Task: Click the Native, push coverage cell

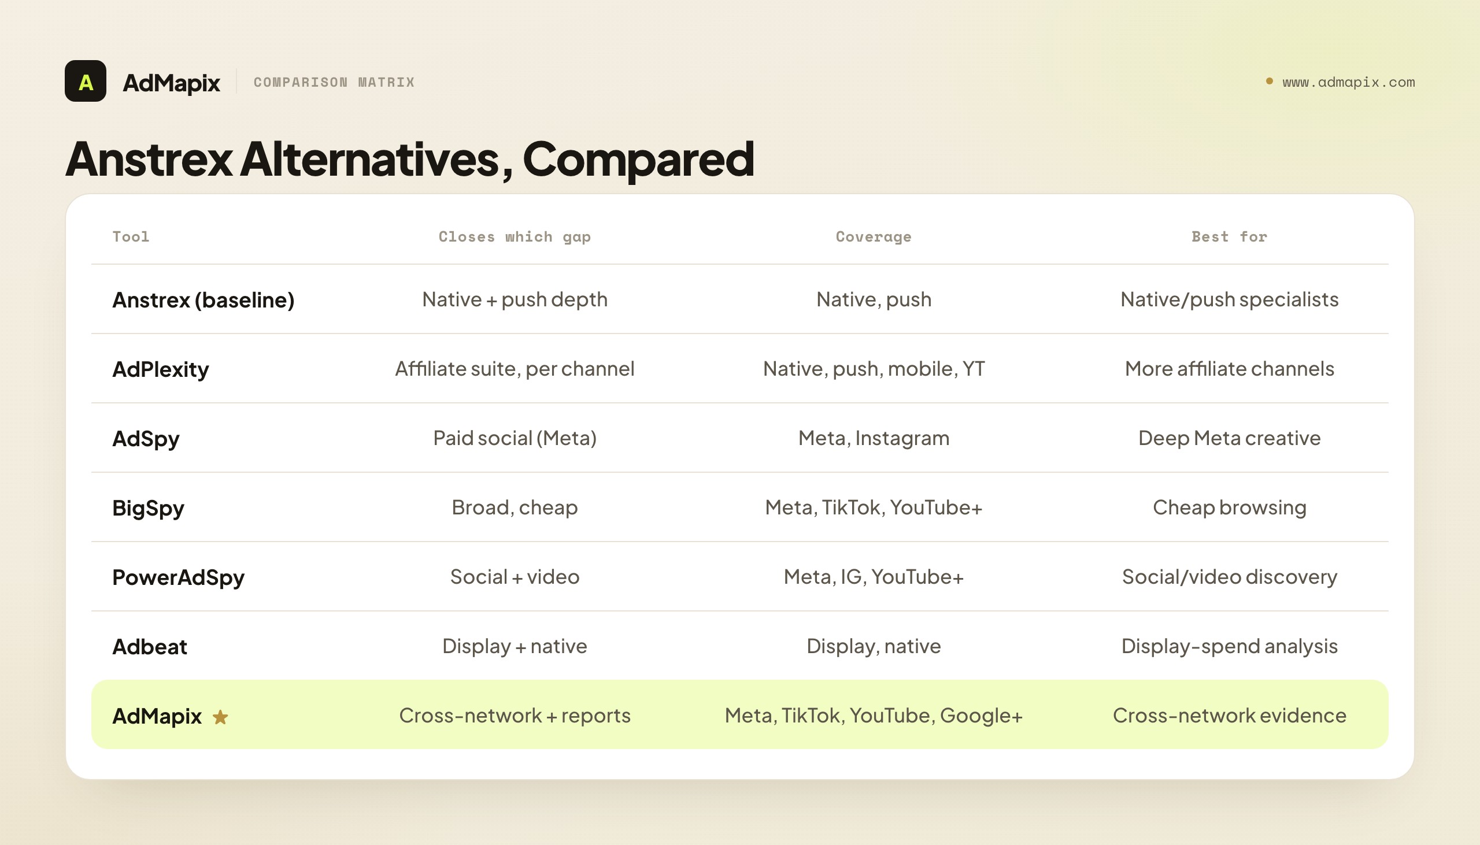Action: [x=874, y=299]
